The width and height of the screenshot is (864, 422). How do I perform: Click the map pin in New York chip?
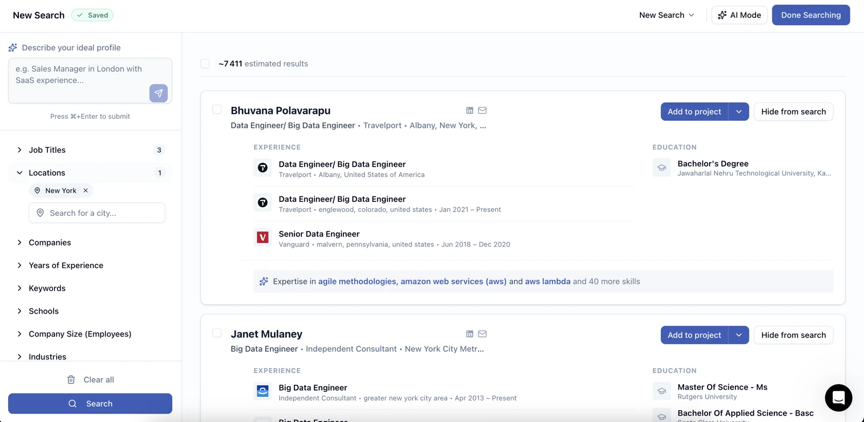pyautogui.click(x=37, y=190)
